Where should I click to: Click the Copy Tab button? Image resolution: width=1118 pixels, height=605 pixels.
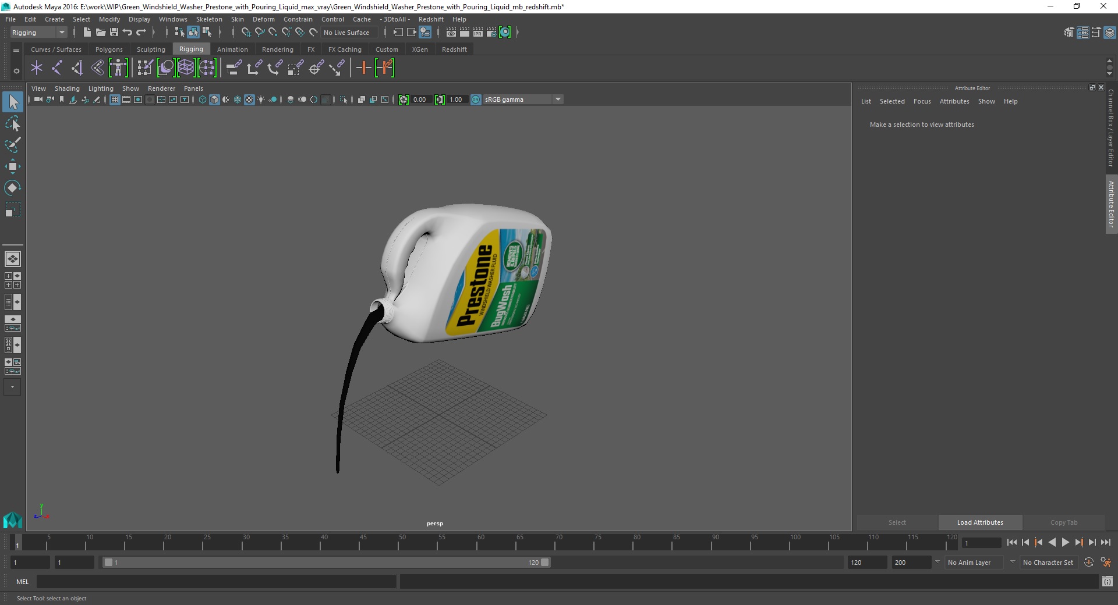(1064, 522)
